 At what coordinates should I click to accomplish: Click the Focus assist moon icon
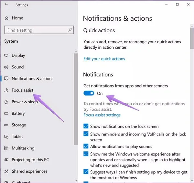[x=6, y=90]
